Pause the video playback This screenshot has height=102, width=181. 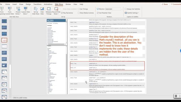click(x=176, y=96)
